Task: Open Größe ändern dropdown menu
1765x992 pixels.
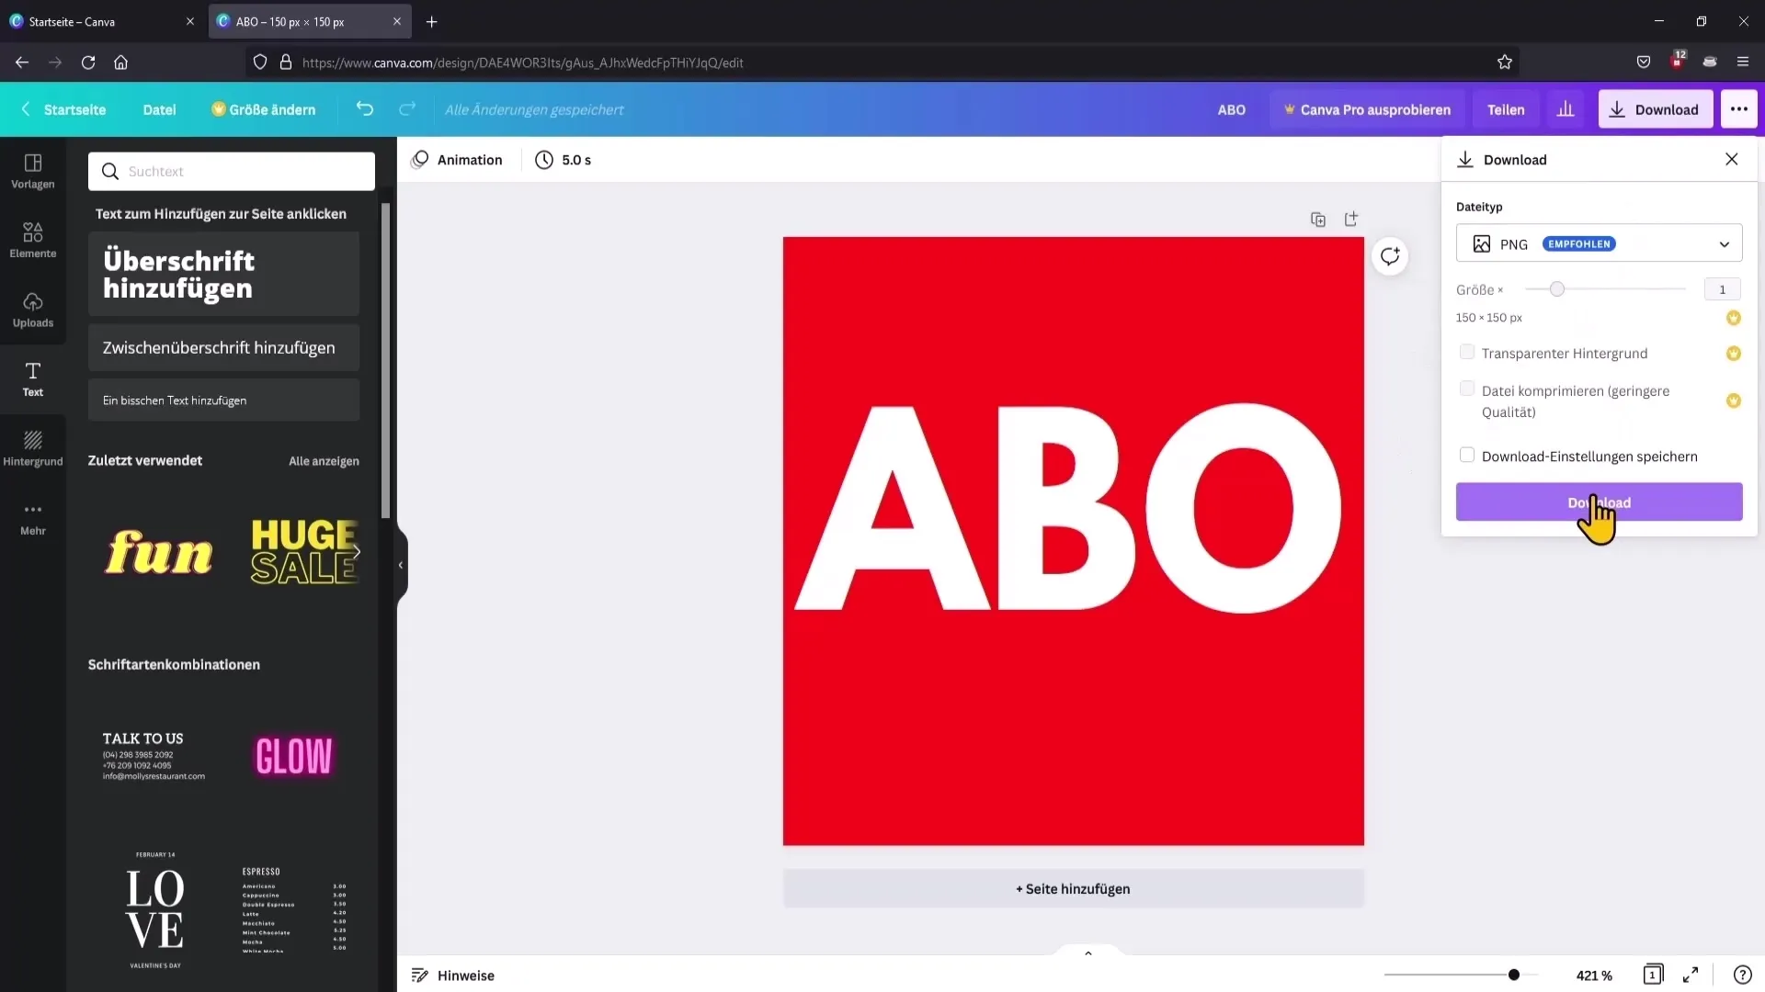Action: tap(262, 109)
